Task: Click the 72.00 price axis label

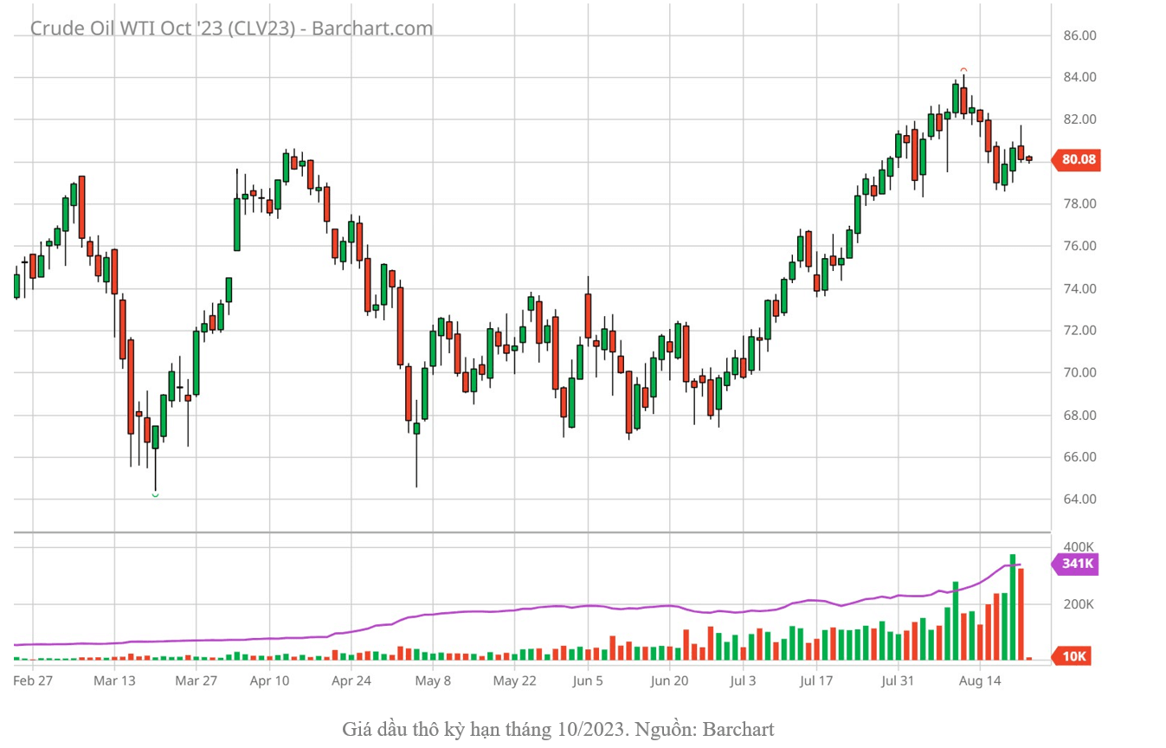Action: pos(1079,331)
